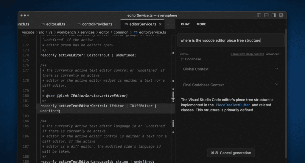This screenshot has width=305, height=163.
Task: Close the editorService.ts tab
Action: coord(160,24)
